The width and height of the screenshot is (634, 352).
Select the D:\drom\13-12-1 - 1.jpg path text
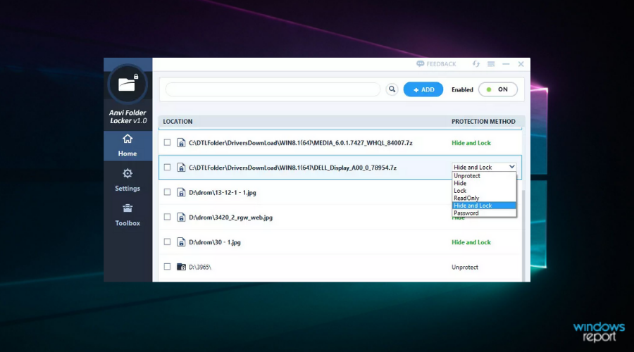coord(223,192)
